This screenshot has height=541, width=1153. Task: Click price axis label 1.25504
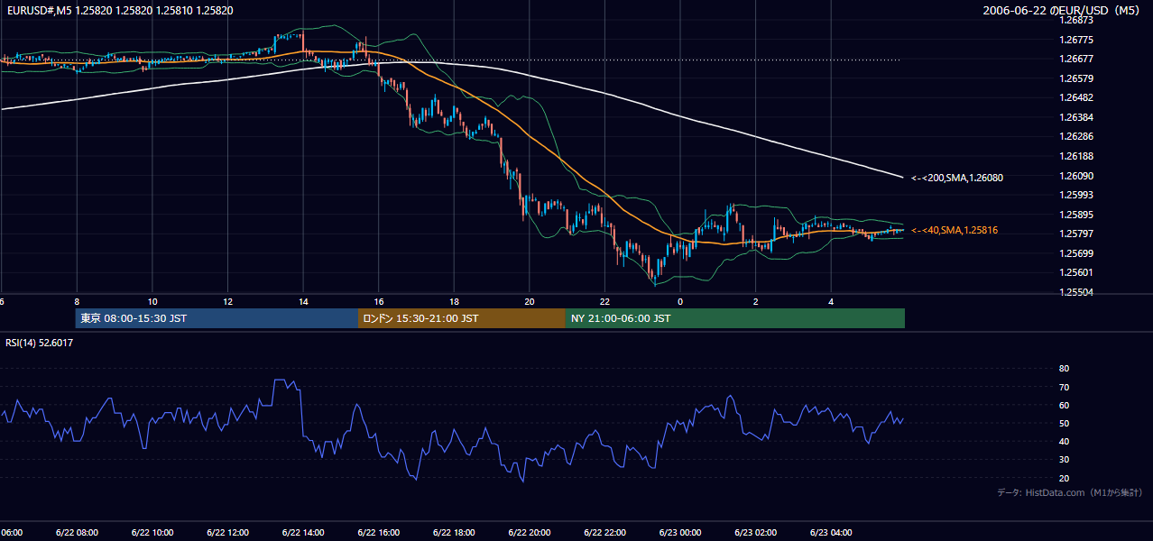point(1077,292)
